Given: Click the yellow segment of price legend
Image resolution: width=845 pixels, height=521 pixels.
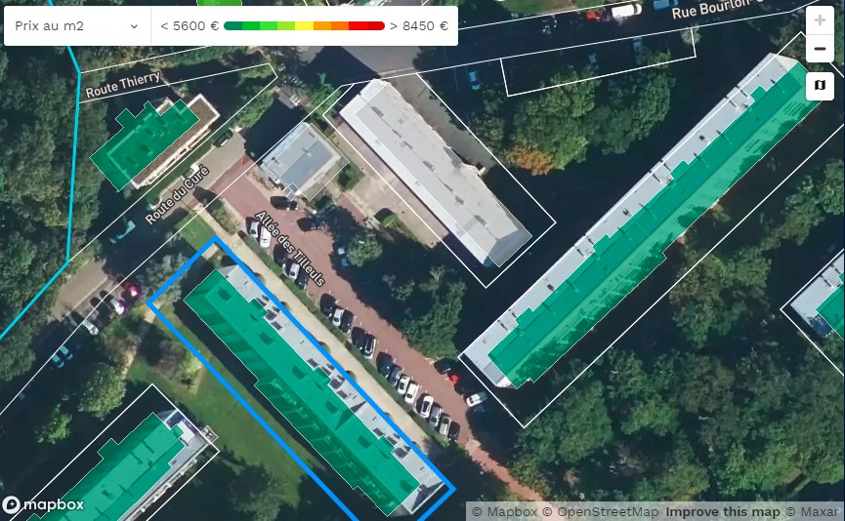Looking at the screenshot, I should [x=304, y=26].
